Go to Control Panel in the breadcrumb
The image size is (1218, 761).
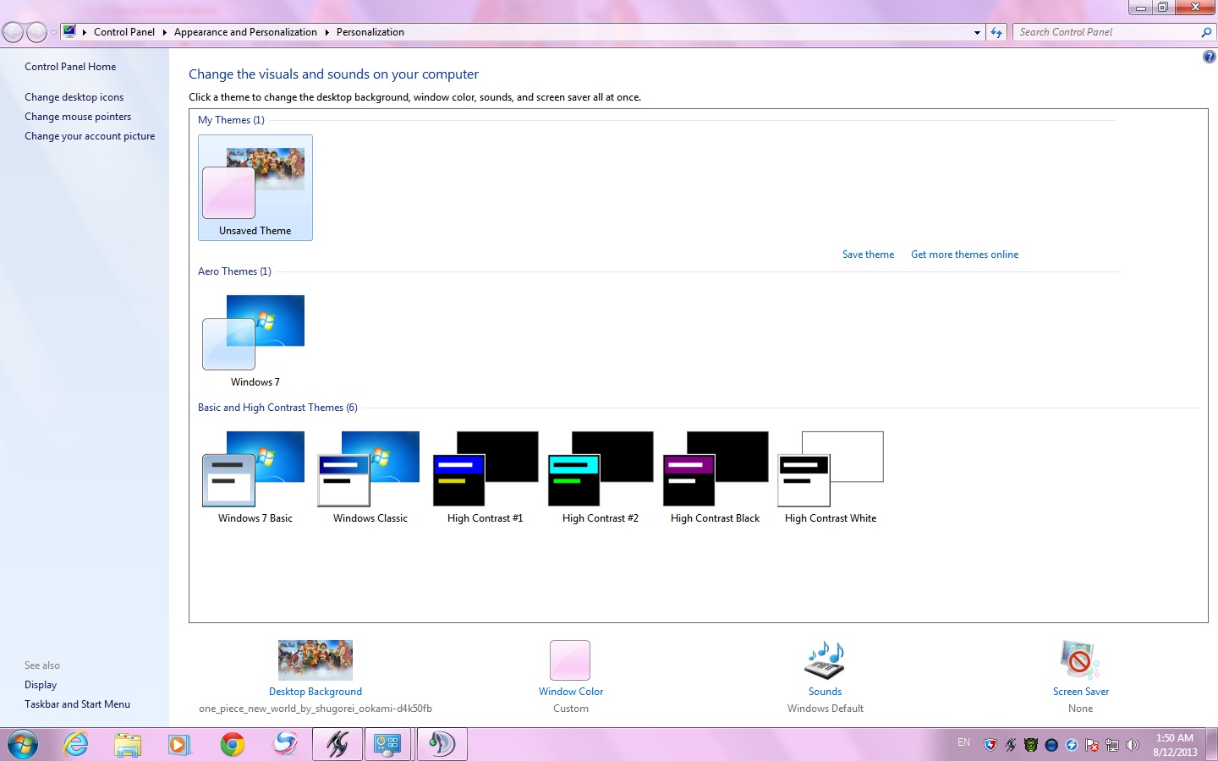[124, 32]
